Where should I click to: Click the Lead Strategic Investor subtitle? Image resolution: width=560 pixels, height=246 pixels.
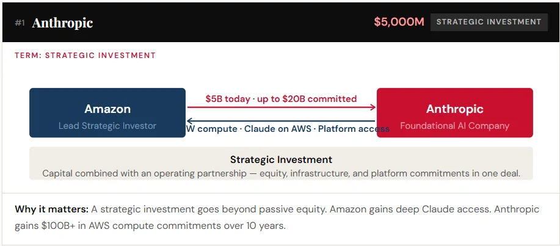(107, 126)
